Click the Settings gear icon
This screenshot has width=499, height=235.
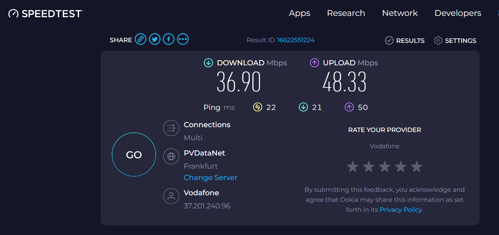438,40
